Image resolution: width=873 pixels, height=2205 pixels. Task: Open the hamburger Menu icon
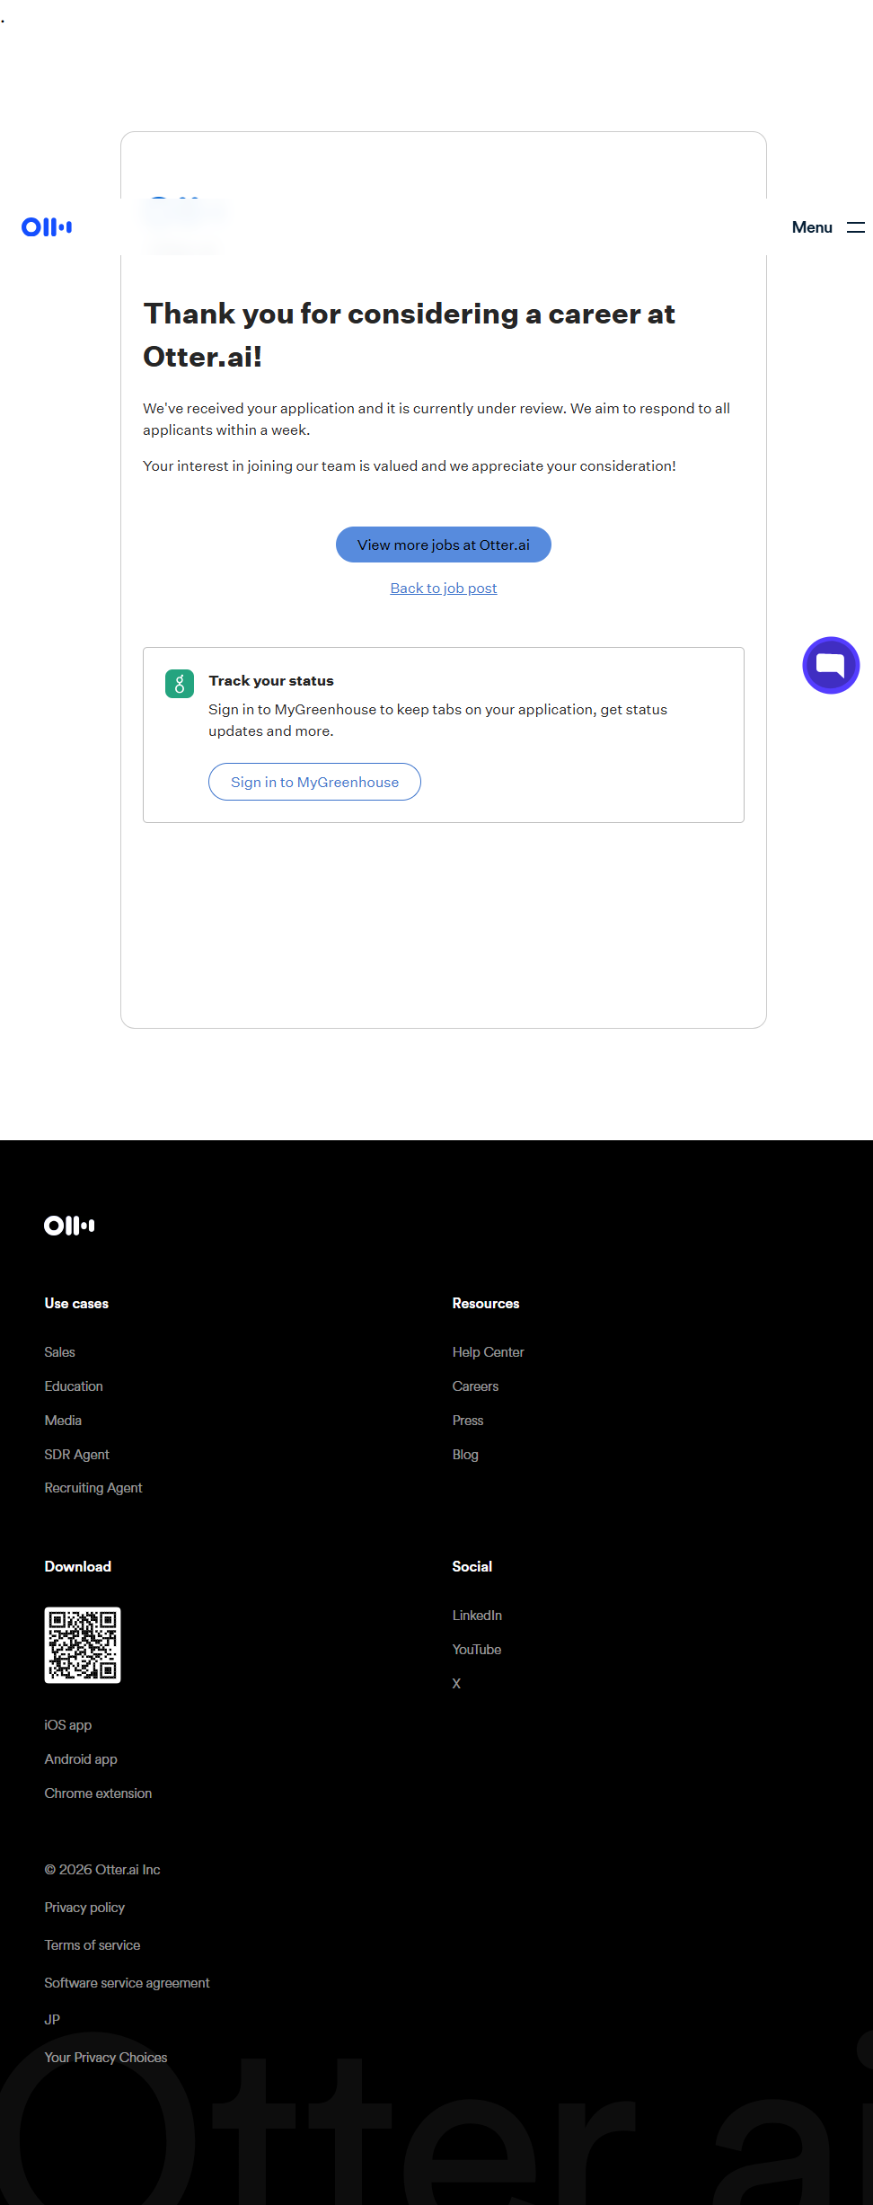coord(855,227)
